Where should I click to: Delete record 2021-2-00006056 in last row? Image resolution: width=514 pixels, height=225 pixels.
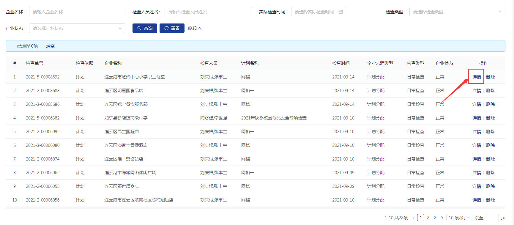click(490, 200)
